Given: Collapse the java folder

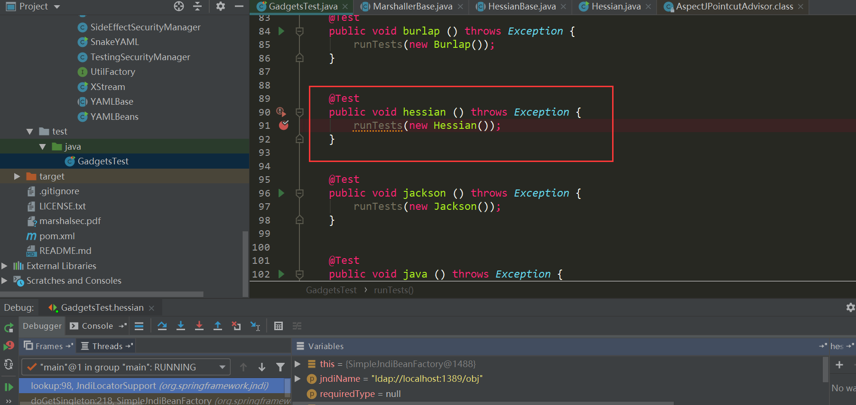Looking at the screenshot, I should pos(42,147).
